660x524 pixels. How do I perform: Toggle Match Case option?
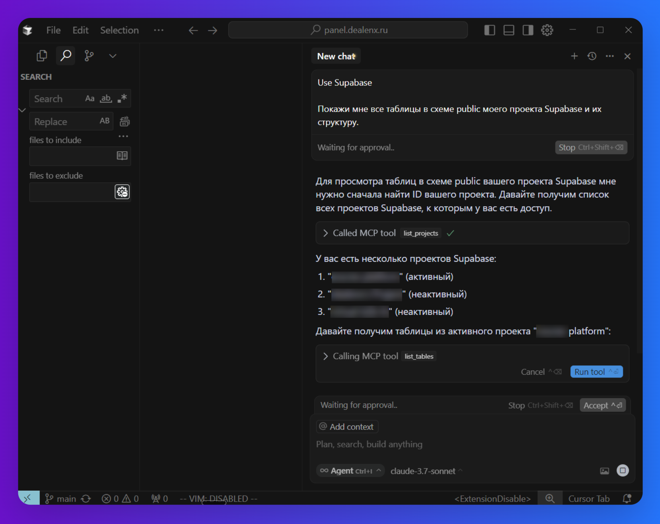click(90, 99)
